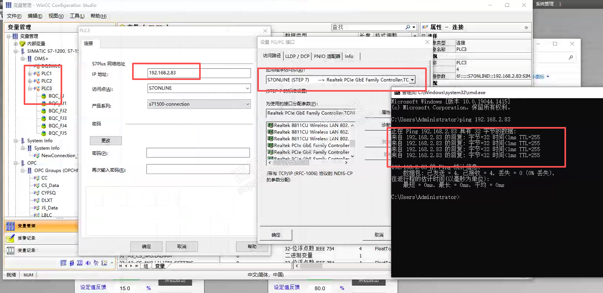Click the speaker icon in the navigation strip
Image resolution: width=603 pixels, height=293 pixels.
(88, 263)
